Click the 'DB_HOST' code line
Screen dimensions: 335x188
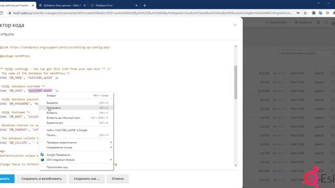point(19,116)
